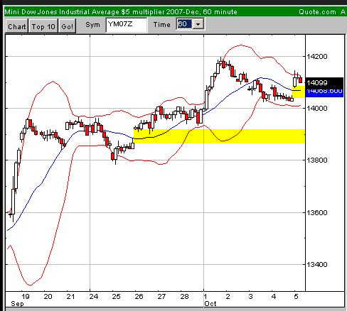Select the Time value 60 box
This screenshot has height=311, width=347.
click(185, 24)
